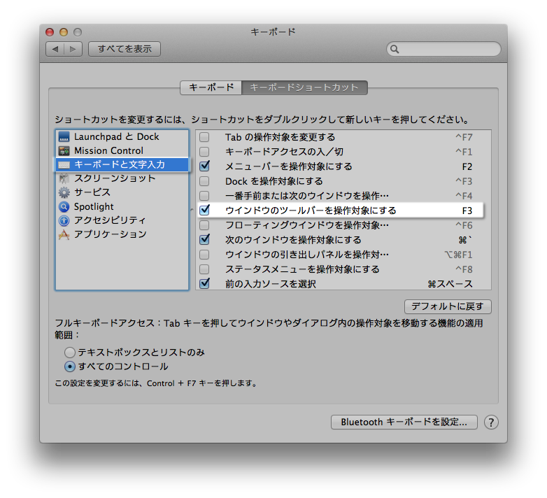547x498 pixels.
Task: Select Spotlight category
Action: [122, 207]
